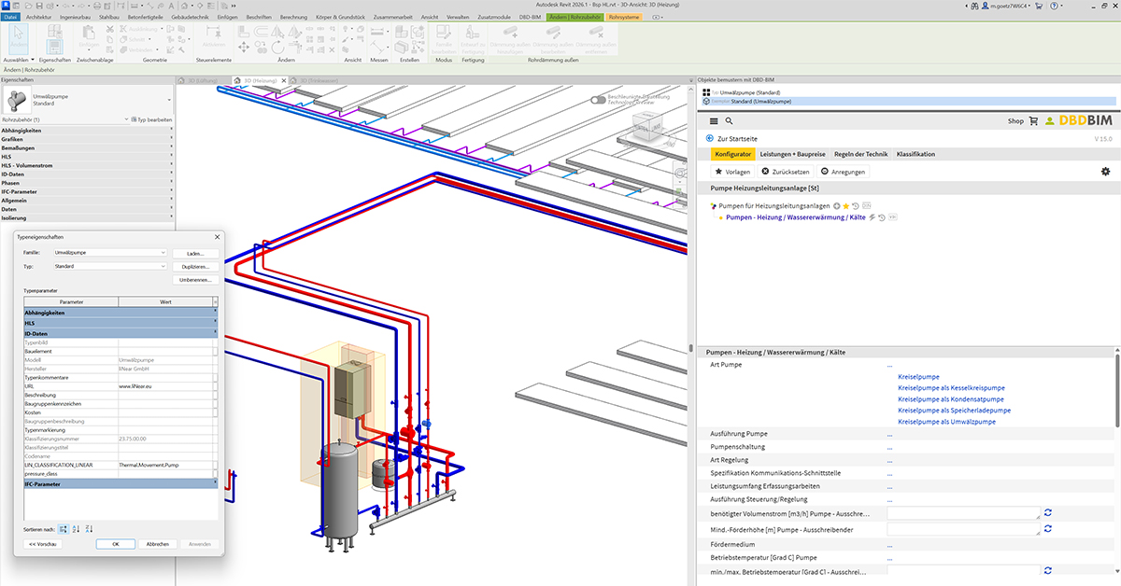
Task: Click refresh icon next to benötigter Volumenstrom field
Action: [1048, 512]
